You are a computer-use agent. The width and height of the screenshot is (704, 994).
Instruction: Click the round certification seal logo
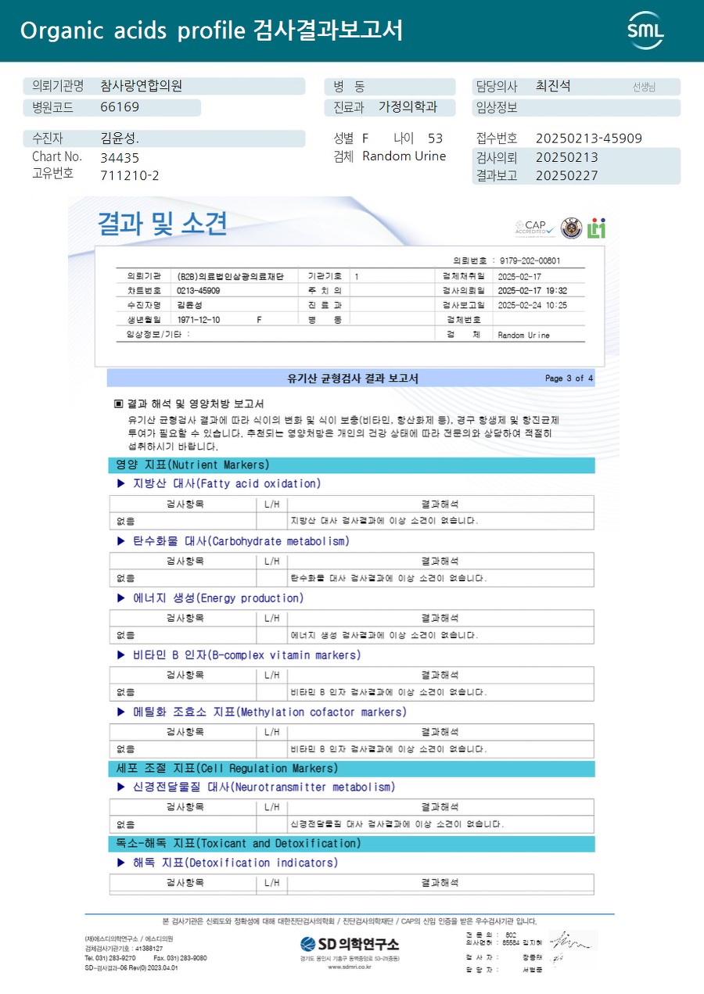coord(572,228)
